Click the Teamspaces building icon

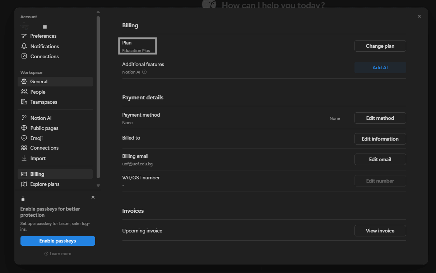24,102
